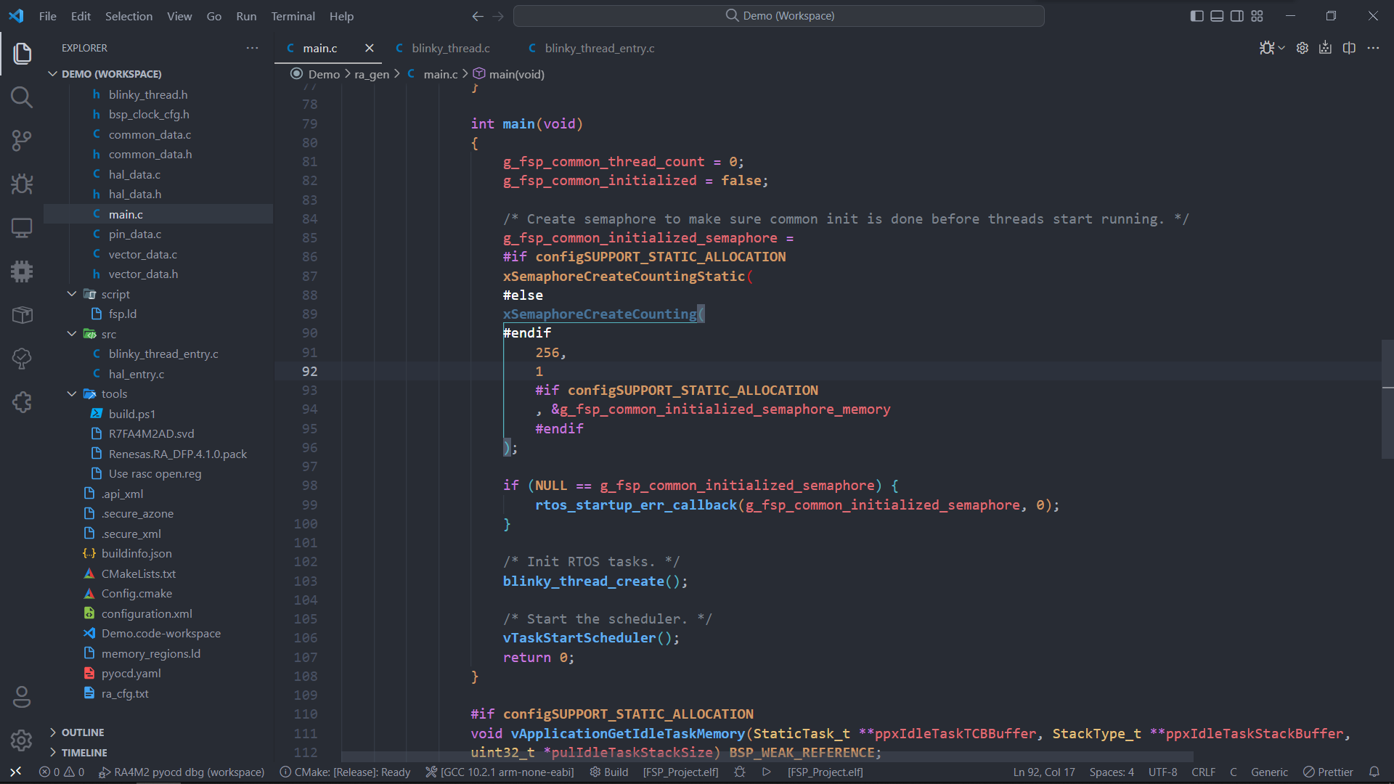1394x784 pixels.
Task: Click the horizontal editor scrollbar
Action: 767,756
